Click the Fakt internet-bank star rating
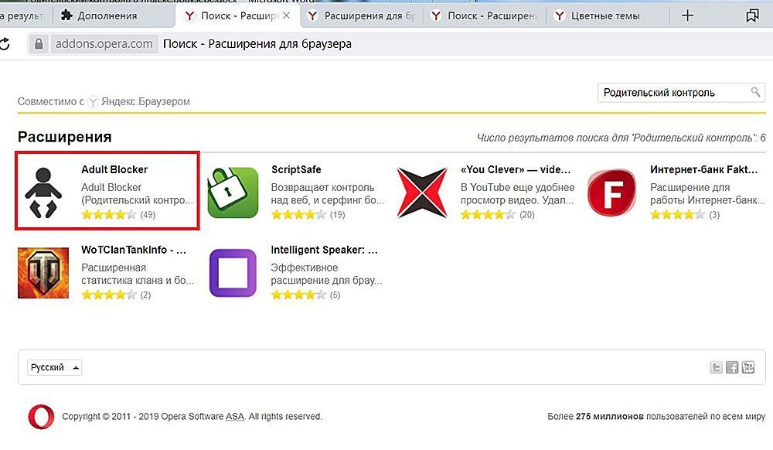Viewport: 773px width, 450px height. 677,214
